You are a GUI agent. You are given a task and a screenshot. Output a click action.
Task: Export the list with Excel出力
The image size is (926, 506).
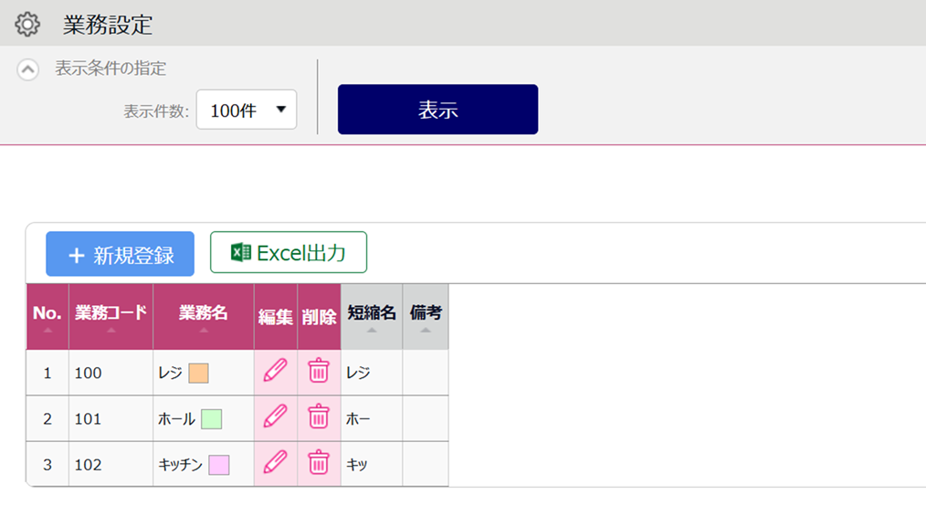[289, 253]
